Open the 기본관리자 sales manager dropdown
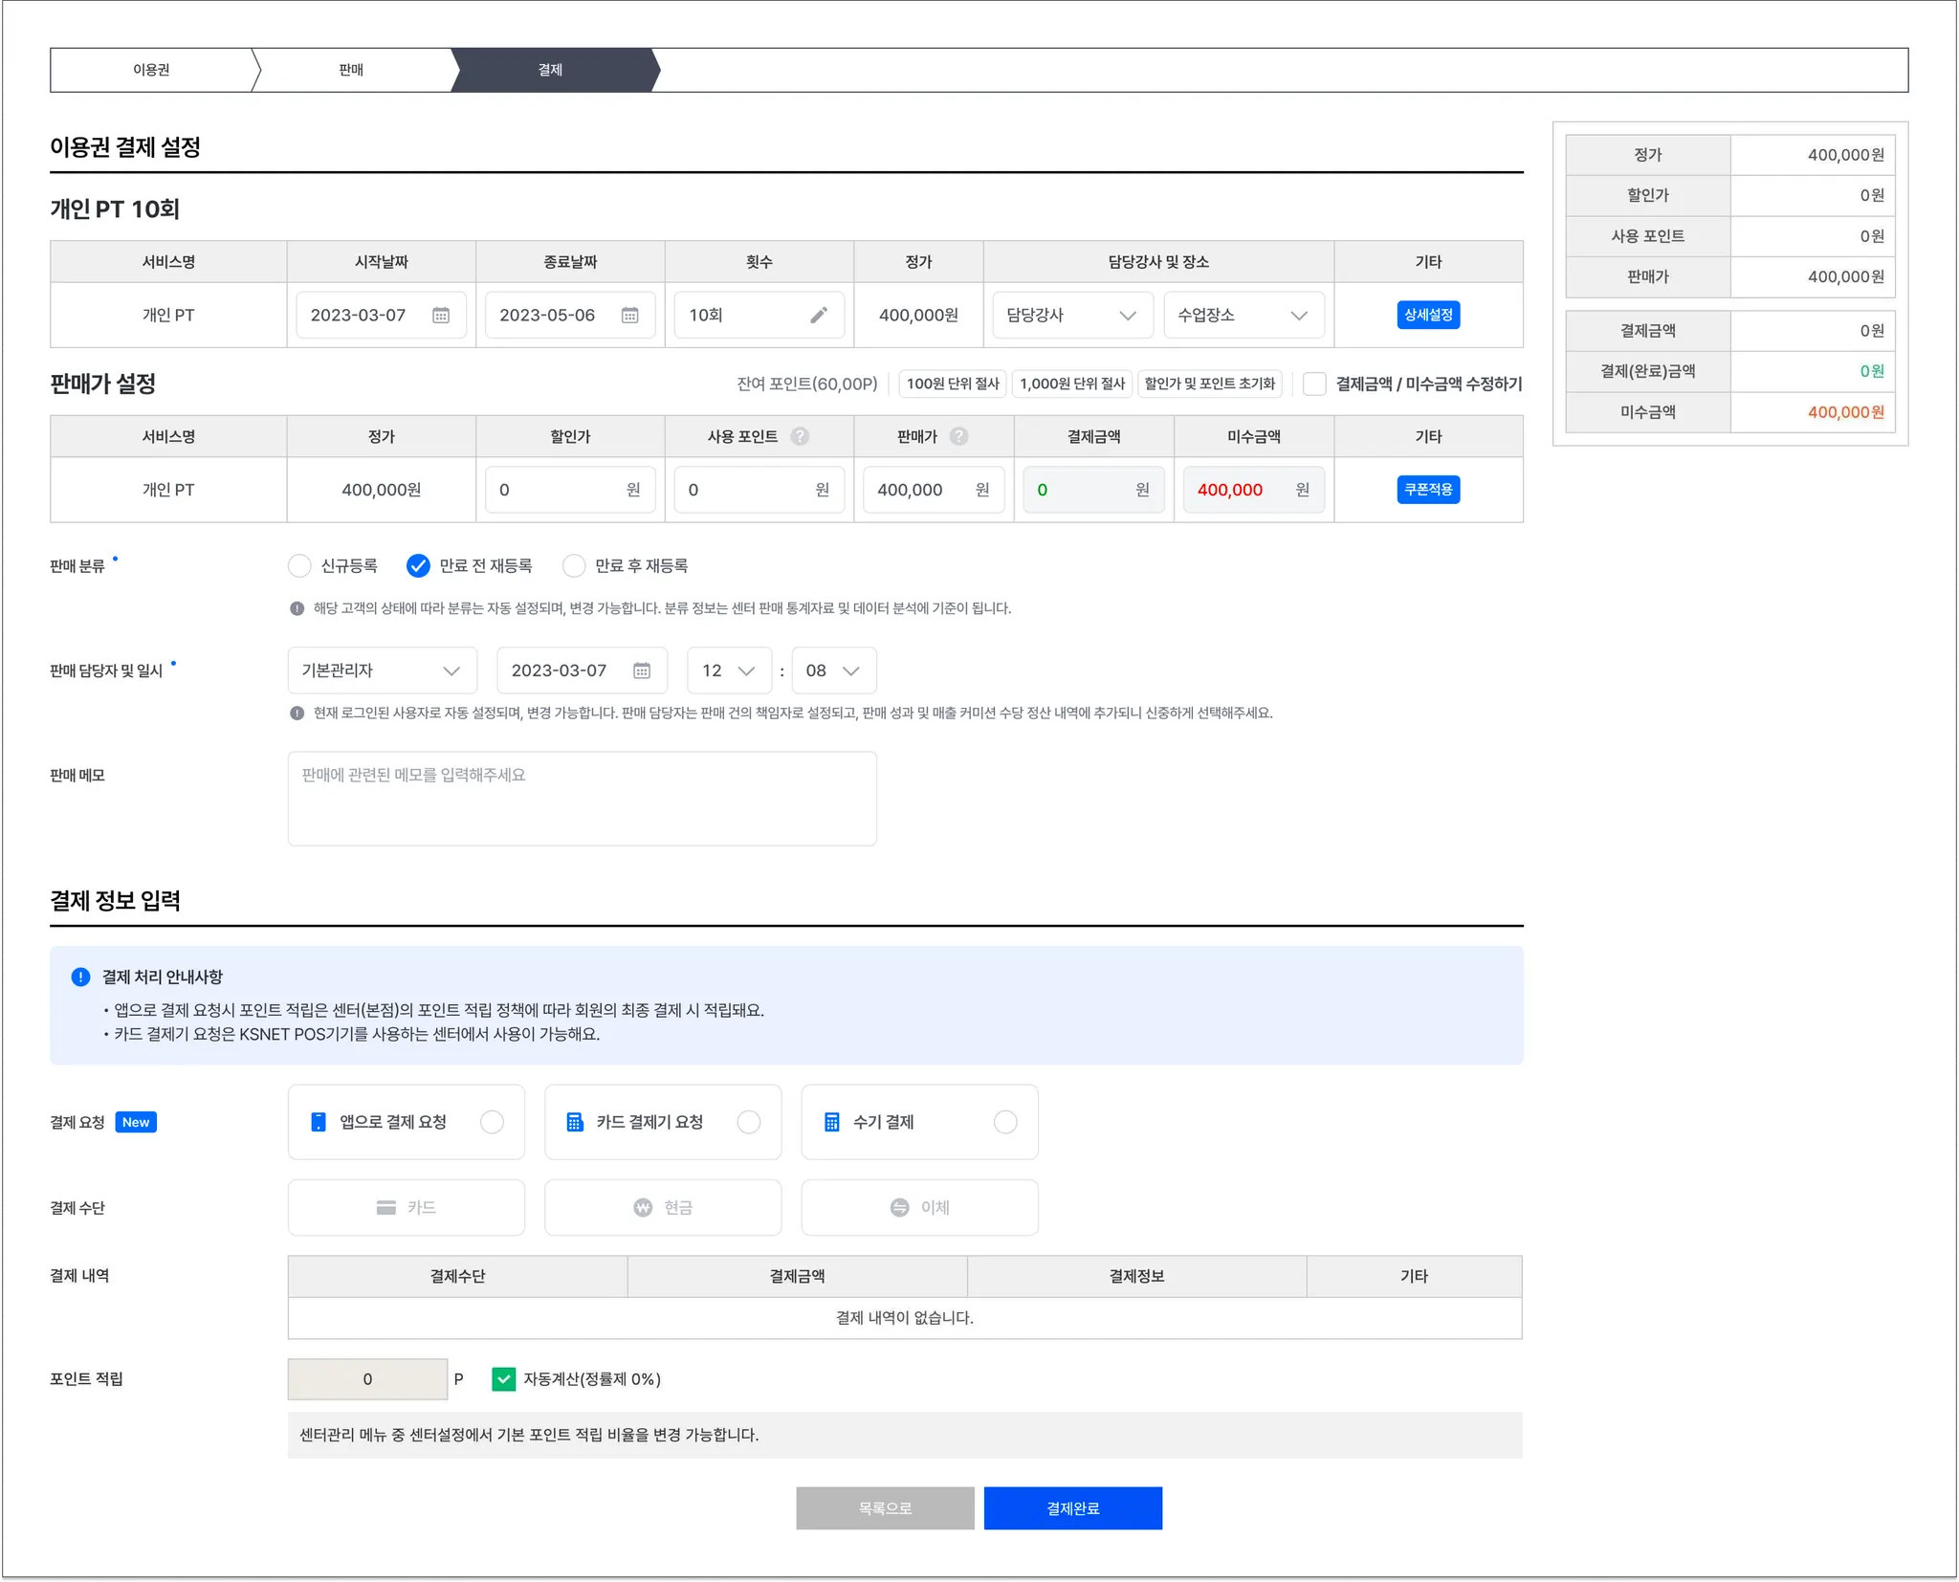1959x1582 pixels. (382, 671)
